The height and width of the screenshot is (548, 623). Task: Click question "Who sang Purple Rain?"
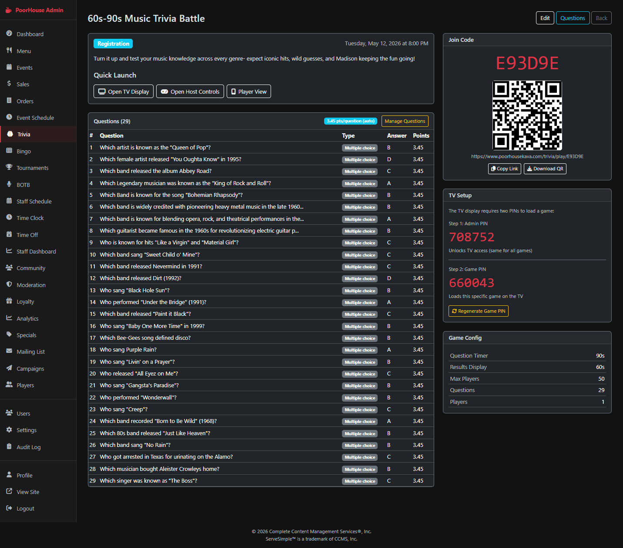(128, 350)
